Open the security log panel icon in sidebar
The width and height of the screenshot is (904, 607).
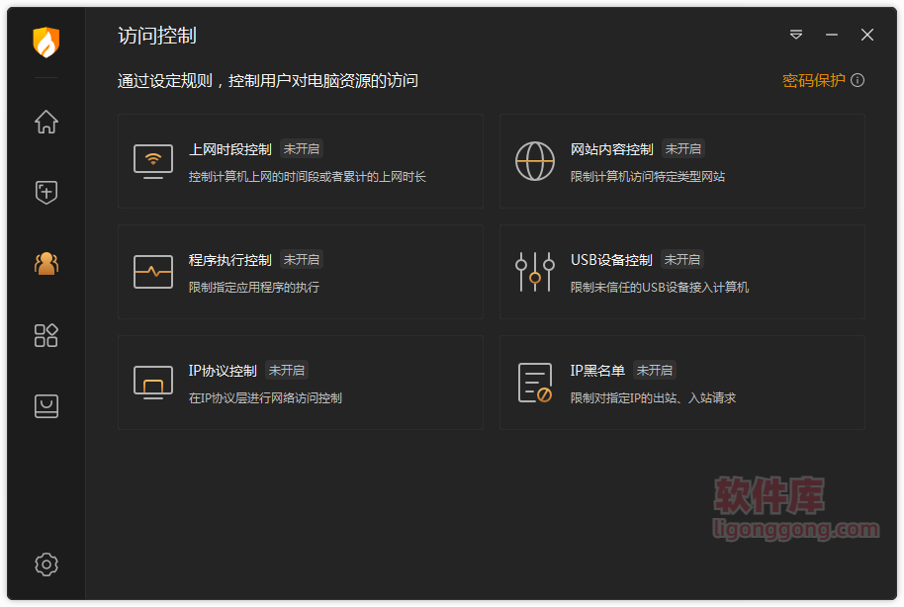45,406
